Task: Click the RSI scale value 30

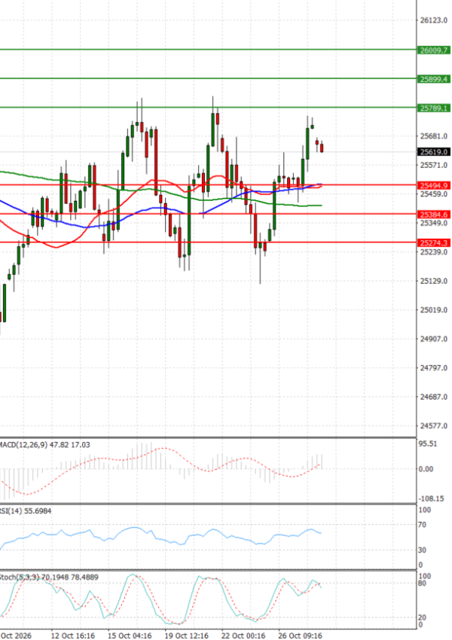Action: 422,550
